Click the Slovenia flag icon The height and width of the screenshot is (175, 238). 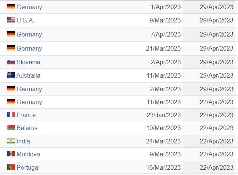11,62
